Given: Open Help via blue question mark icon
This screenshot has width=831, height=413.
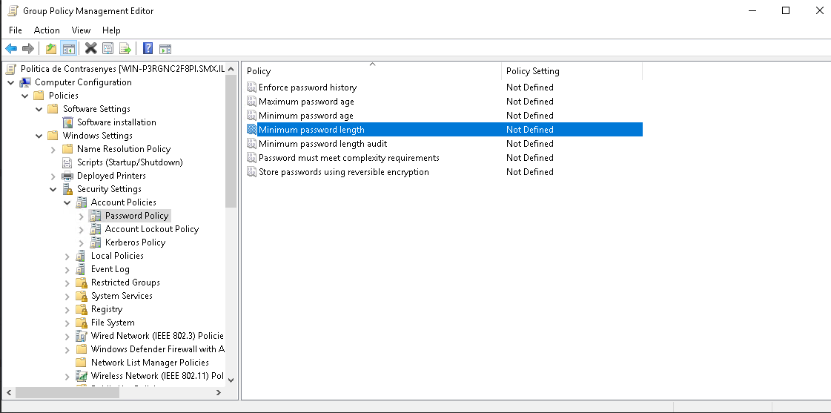Looking at the screenshot, I should (148, 49).
